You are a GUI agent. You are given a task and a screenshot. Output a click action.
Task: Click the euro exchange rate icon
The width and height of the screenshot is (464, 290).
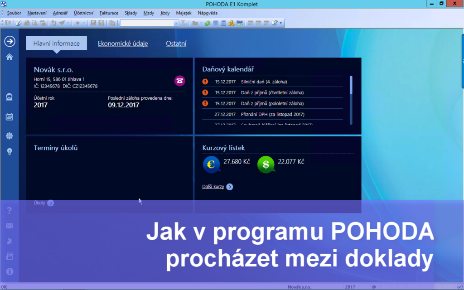coord(211,164)
